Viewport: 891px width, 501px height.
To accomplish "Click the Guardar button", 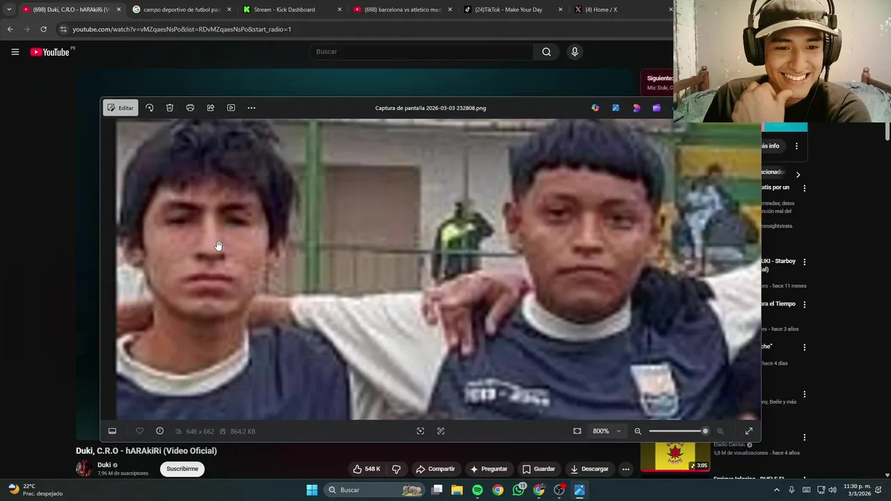I will (539, 469).
